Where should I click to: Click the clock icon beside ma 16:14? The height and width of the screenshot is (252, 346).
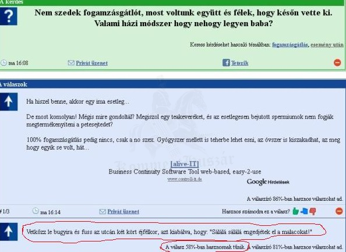pos(36,211)
